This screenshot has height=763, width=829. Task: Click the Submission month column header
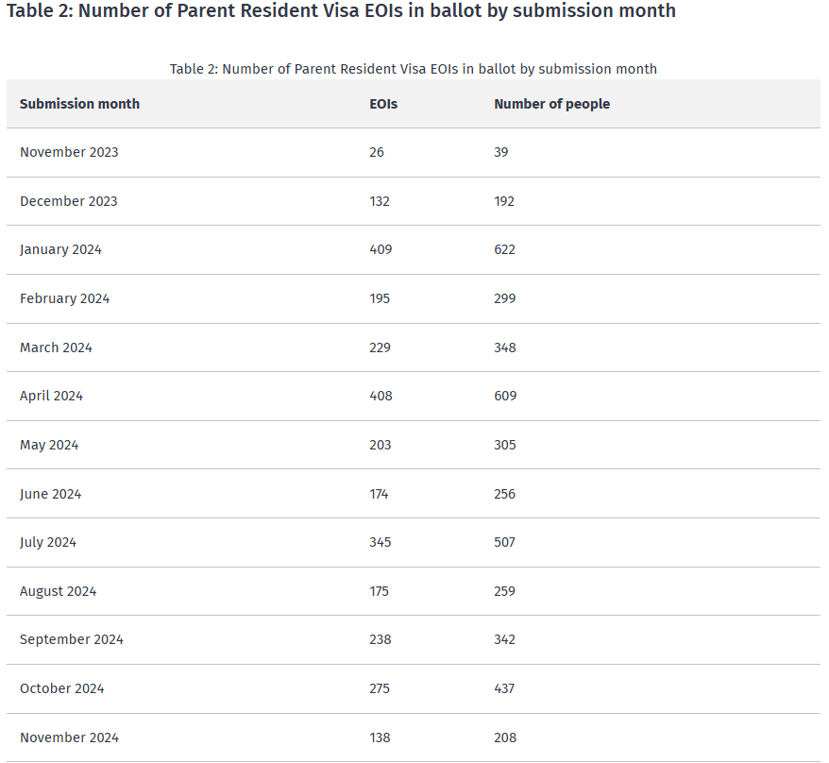79,104
